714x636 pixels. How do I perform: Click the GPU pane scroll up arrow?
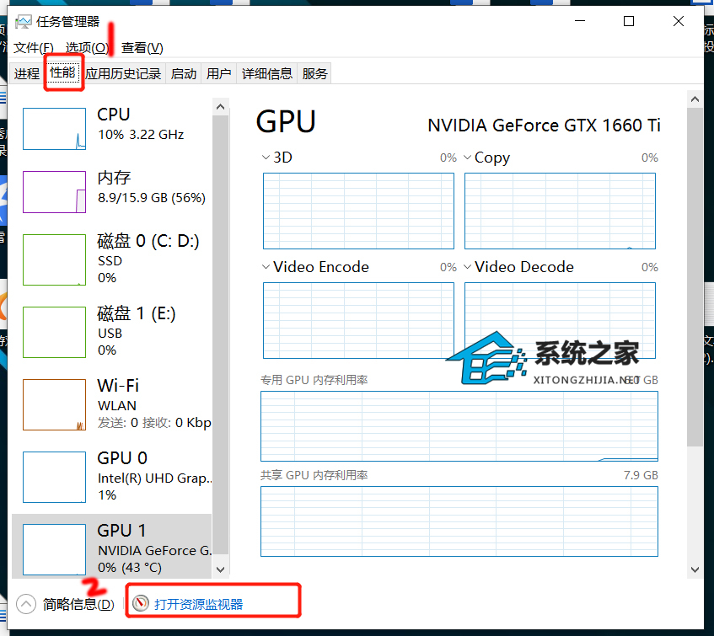[695, 99]
